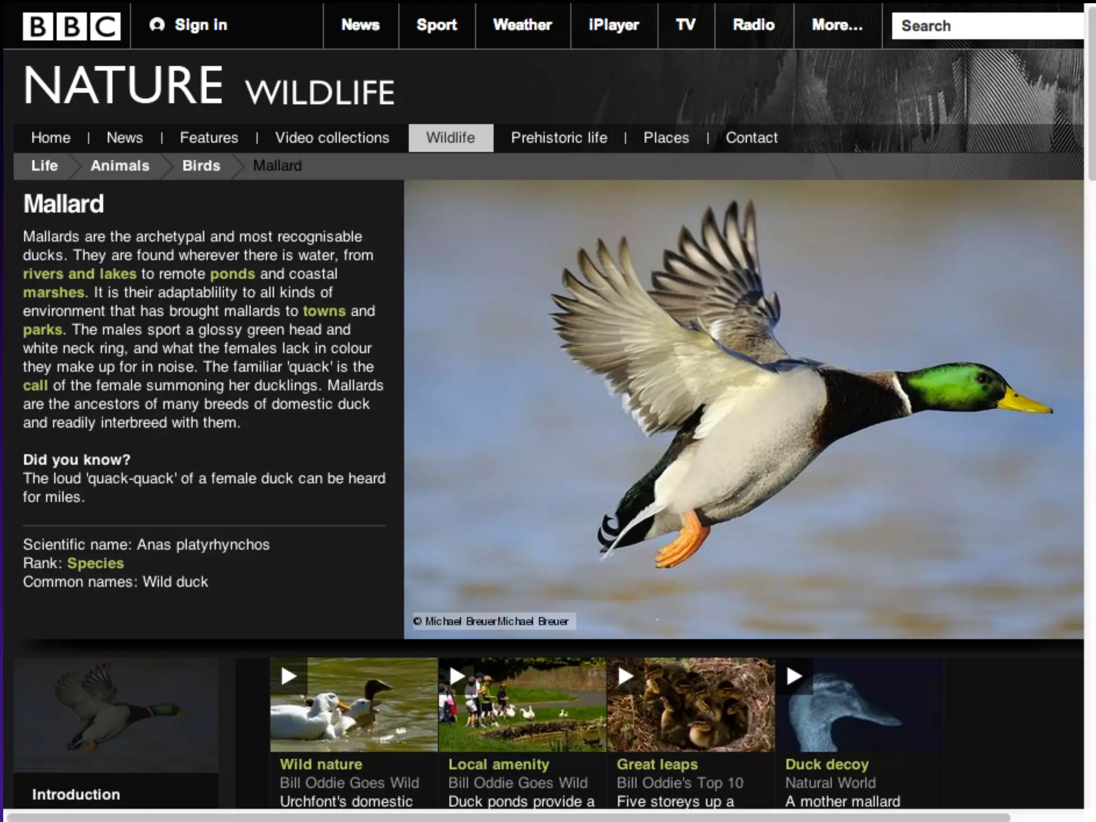Play the Local amenity video
This screenshot has width=1096, height=822.
(457, 676)
